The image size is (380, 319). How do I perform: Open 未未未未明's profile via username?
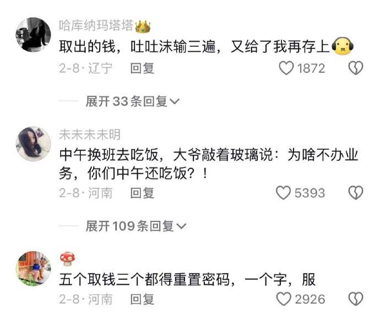(90, 134)
